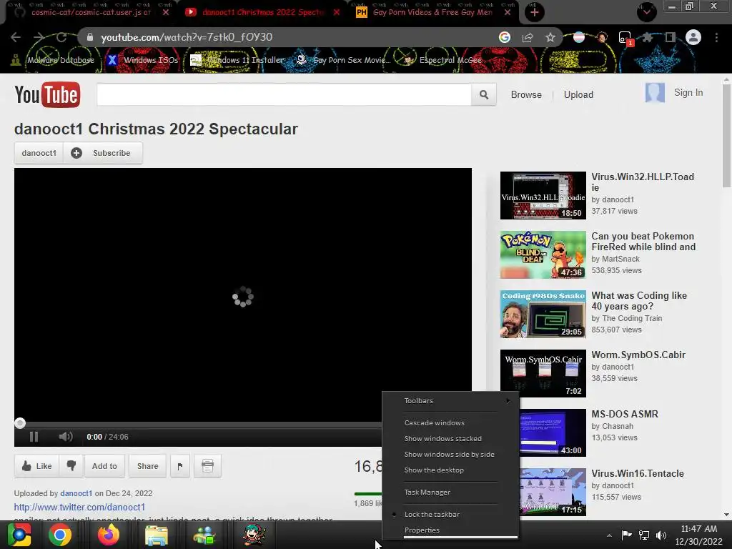Choose Show windows side by side

tap(450, 454)
